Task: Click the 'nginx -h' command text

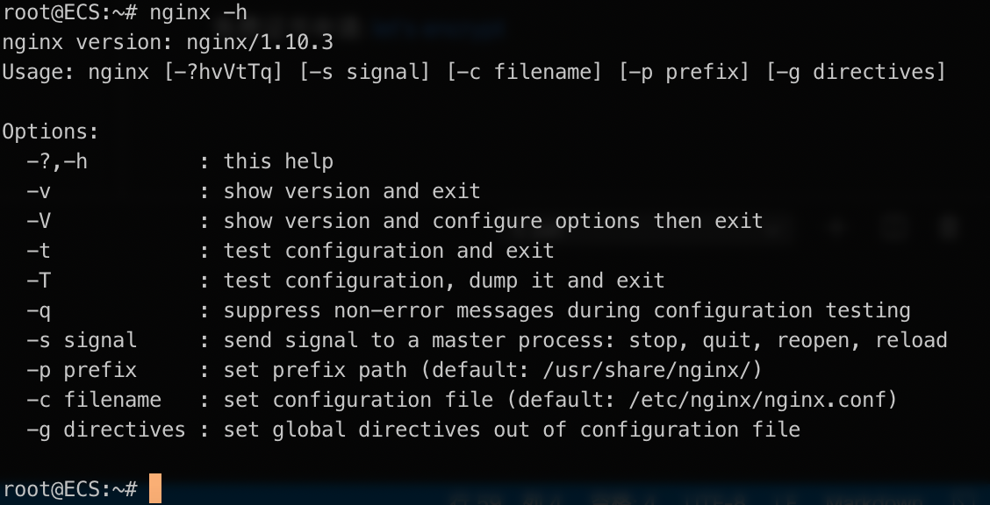Action: (198, 12)
